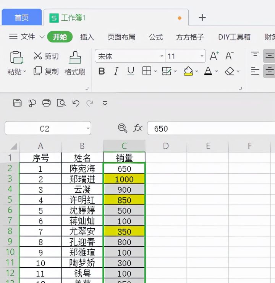Click the export to PDF icon
275x283 pixels.
(x=32, y=103)
